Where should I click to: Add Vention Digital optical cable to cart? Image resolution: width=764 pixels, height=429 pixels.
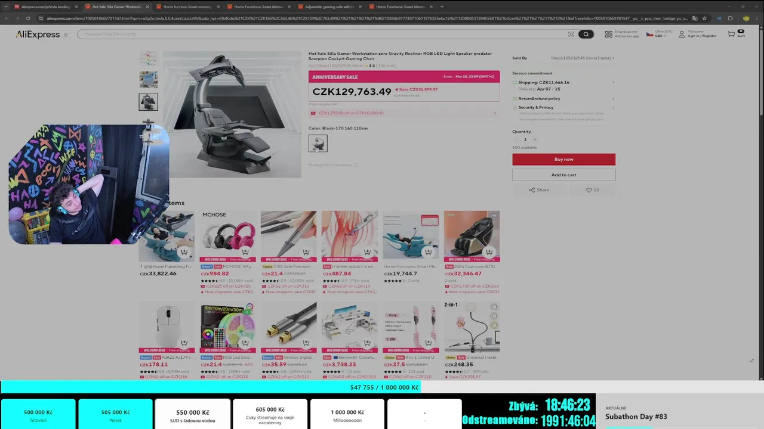(x=306, y=343)
